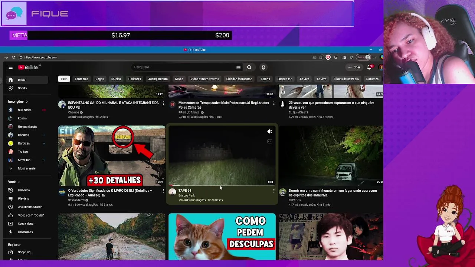Viewport: 475px width, 267px height.
Task: Select the Filmes de comédia chip
Action: coord(346,79)
